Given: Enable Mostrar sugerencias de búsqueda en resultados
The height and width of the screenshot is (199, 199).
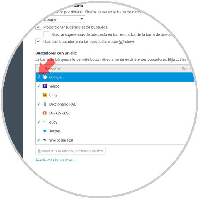Looking at the screenshot, I should pyautogui.click(x=46, y=34).
